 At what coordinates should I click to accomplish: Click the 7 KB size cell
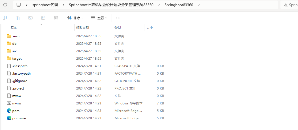pos(160,103)
